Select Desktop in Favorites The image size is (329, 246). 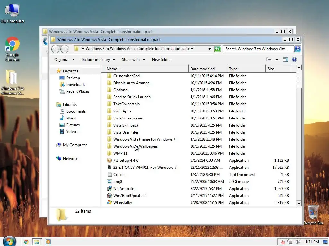tap(73, 78)
